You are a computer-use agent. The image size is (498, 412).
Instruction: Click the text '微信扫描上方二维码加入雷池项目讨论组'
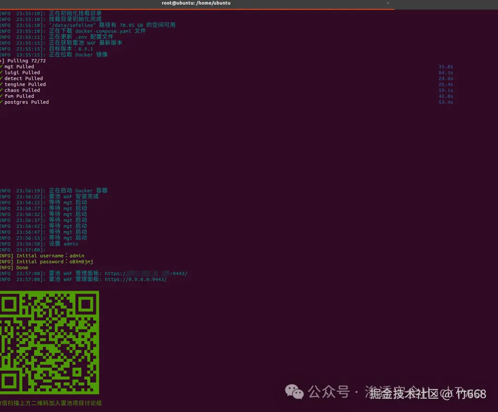[51, 403]
